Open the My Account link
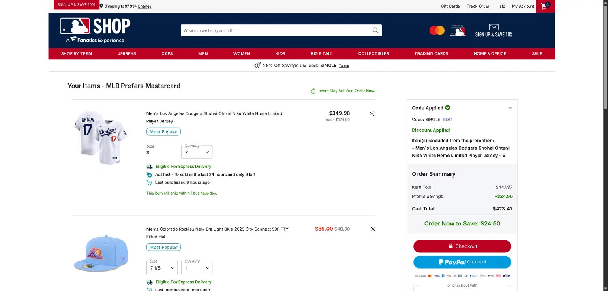The width and height of the screenshot is (608, 291). pyautogui.click(x=523, y=6)
